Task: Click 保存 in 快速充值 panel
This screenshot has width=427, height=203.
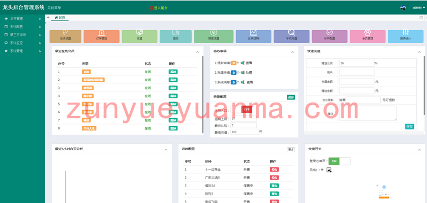Action: click(x=409, y=127)
